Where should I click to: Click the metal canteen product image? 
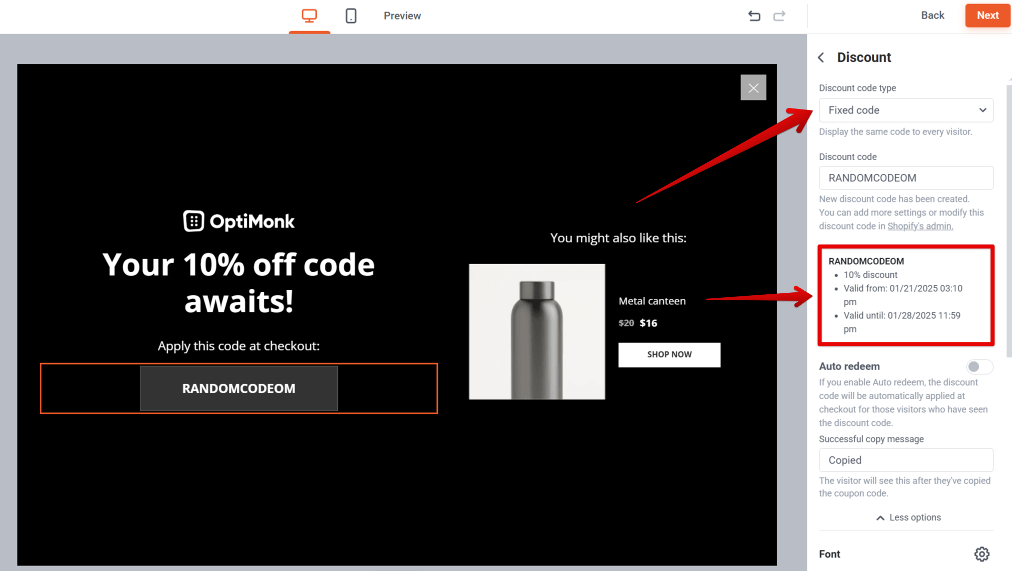point(537,331)
